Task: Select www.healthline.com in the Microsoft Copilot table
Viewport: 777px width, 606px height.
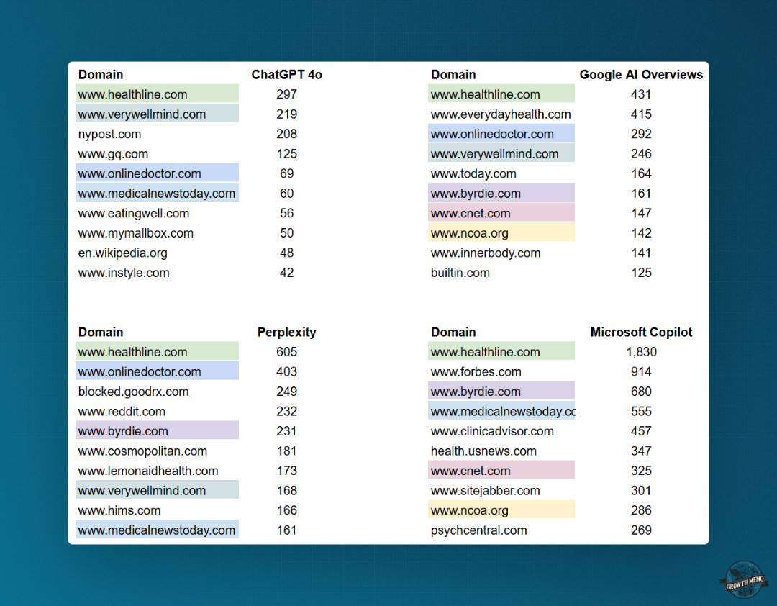Action: (501, 352)
